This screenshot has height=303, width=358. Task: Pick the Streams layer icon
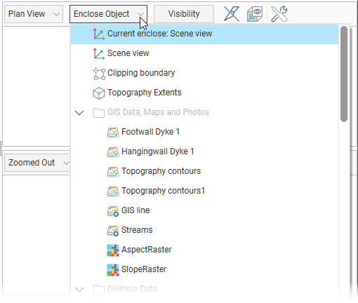tap(113, 231)
